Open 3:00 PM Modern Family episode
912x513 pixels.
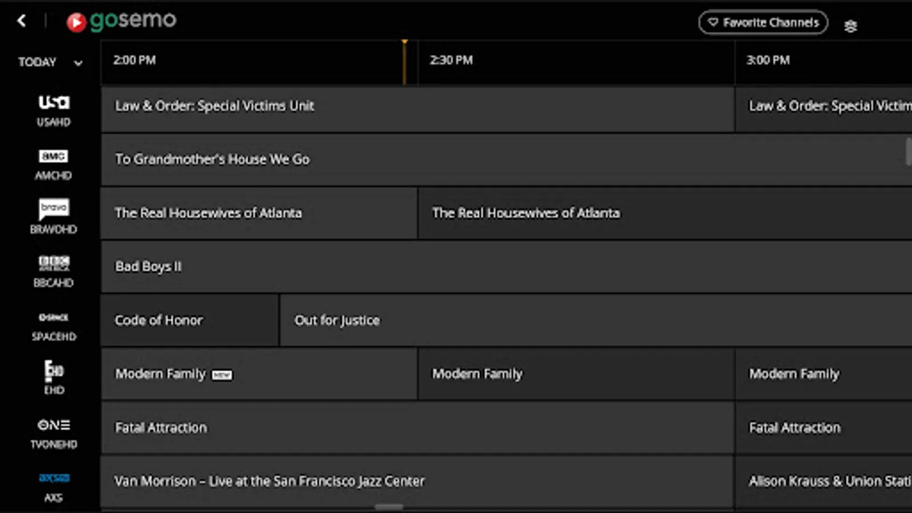click(824, 374)
